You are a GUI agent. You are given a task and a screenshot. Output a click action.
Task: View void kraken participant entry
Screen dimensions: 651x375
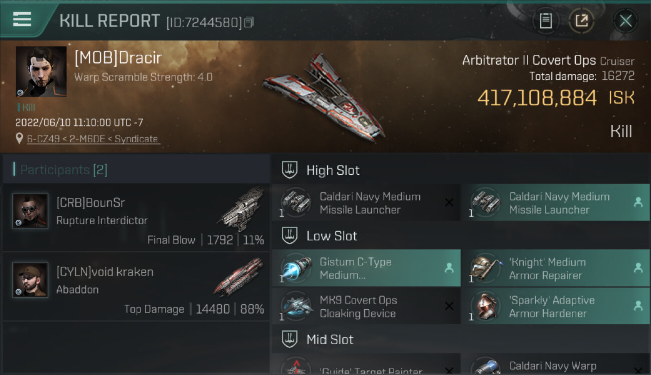pos(136,286)
